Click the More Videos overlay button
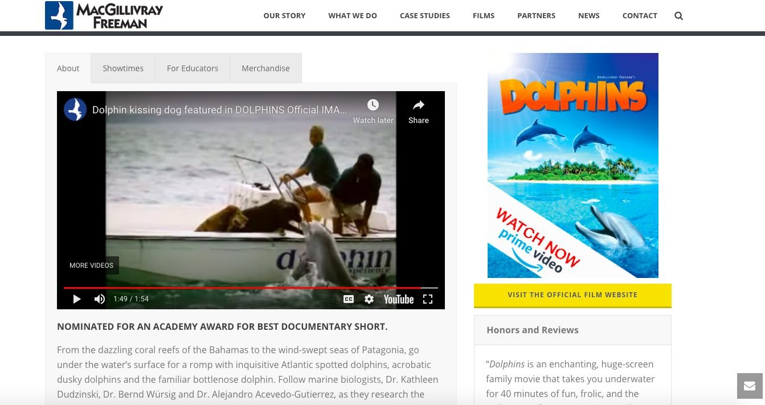The image size is (765, 405). coord(91,265)
